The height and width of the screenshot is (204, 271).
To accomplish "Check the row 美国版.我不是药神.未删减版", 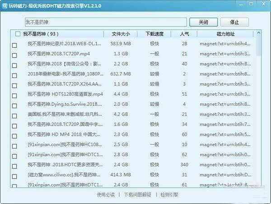I will click(x=14, y=116).
